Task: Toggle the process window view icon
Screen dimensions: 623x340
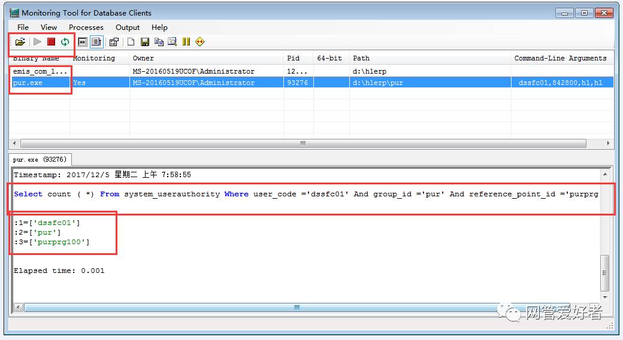Action: click(x=82, y=42)
